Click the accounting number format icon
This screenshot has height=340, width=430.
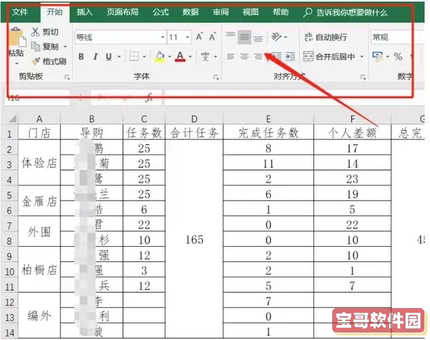click(378, 56)
